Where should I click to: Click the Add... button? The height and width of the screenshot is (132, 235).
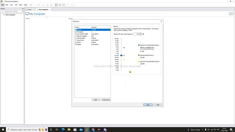click(x=96, y=100)
